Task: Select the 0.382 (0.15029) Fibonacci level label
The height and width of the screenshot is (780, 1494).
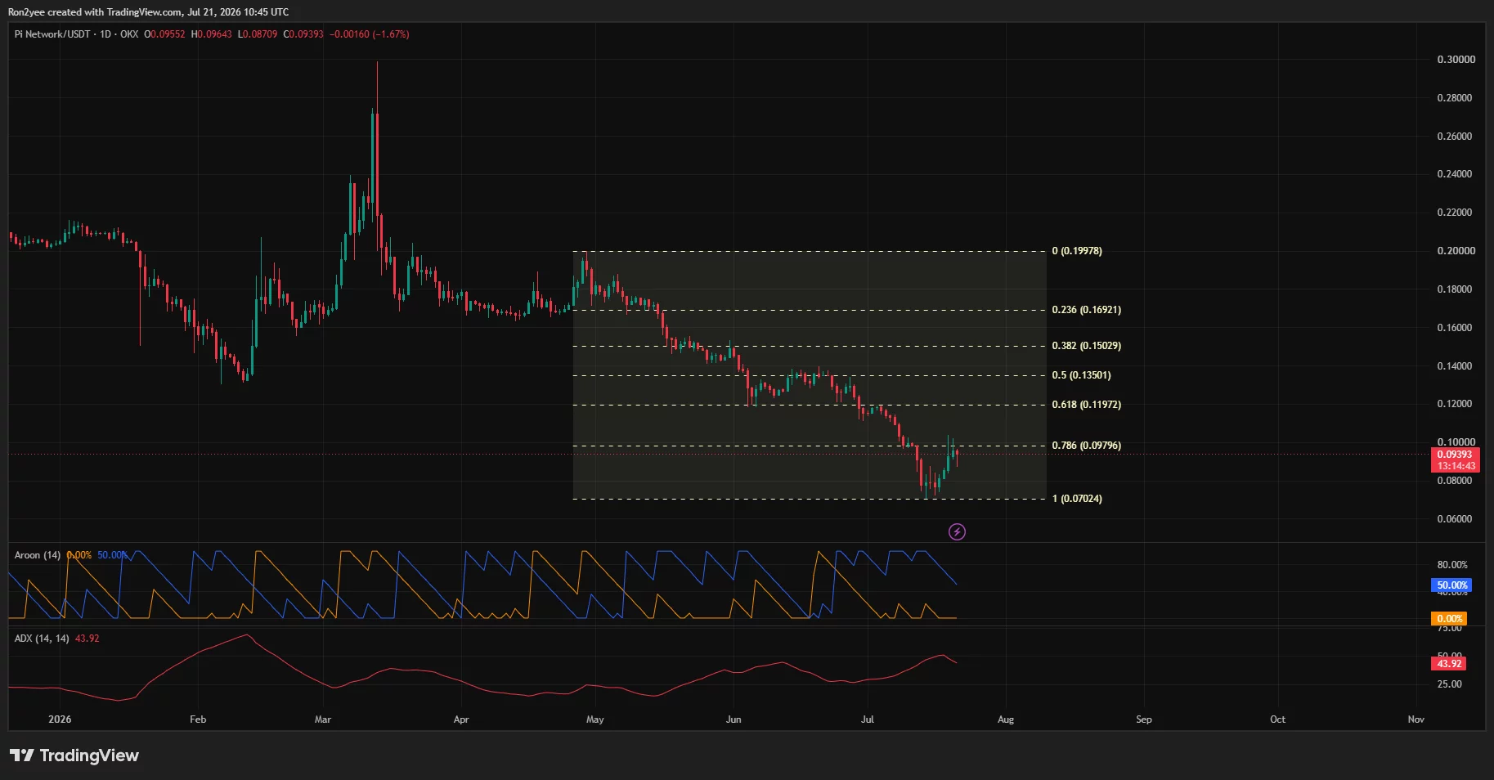Action: (1086, 346)
